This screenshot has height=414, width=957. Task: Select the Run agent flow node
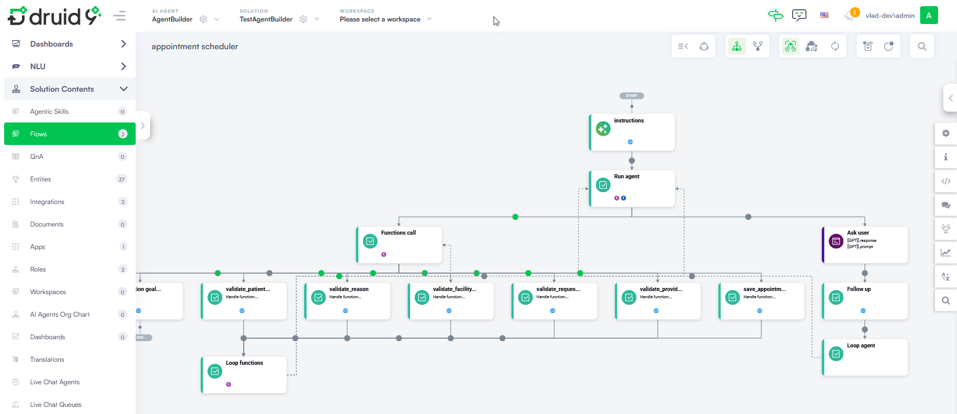(632, 189)
